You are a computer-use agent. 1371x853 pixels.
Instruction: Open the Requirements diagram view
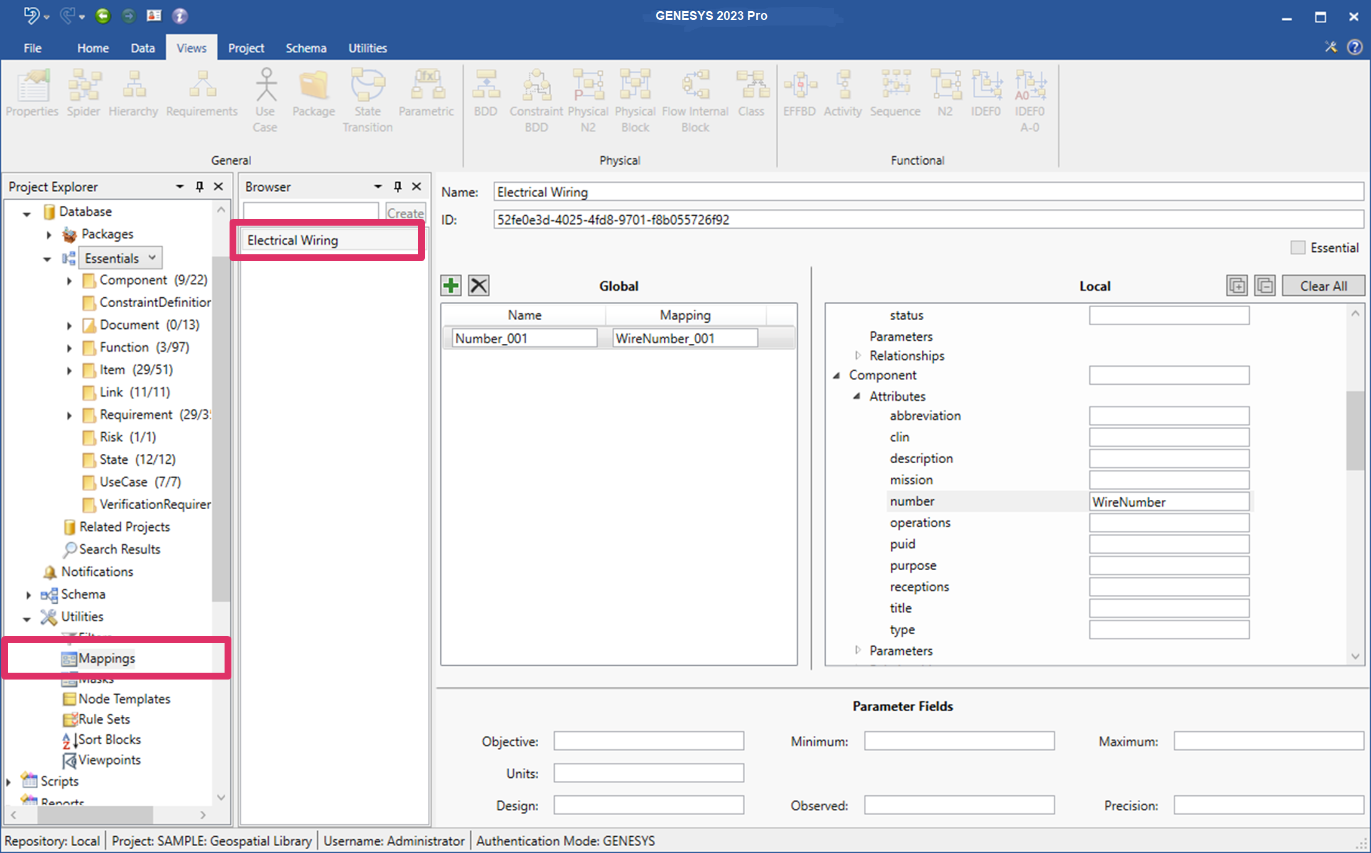[x=202, y=93]
